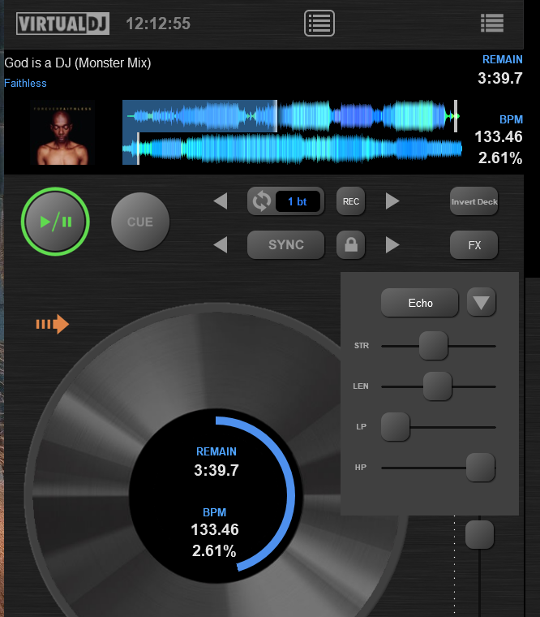Screen dimensions: 540x617
Task: Click the 1 bt loop length display
Action: (x=298, y=201)
